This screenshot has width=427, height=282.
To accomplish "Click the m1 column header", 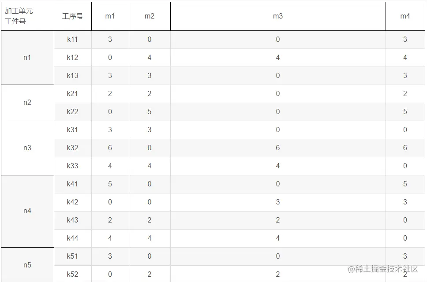I will pyautogui.click(x=110, y=16).
